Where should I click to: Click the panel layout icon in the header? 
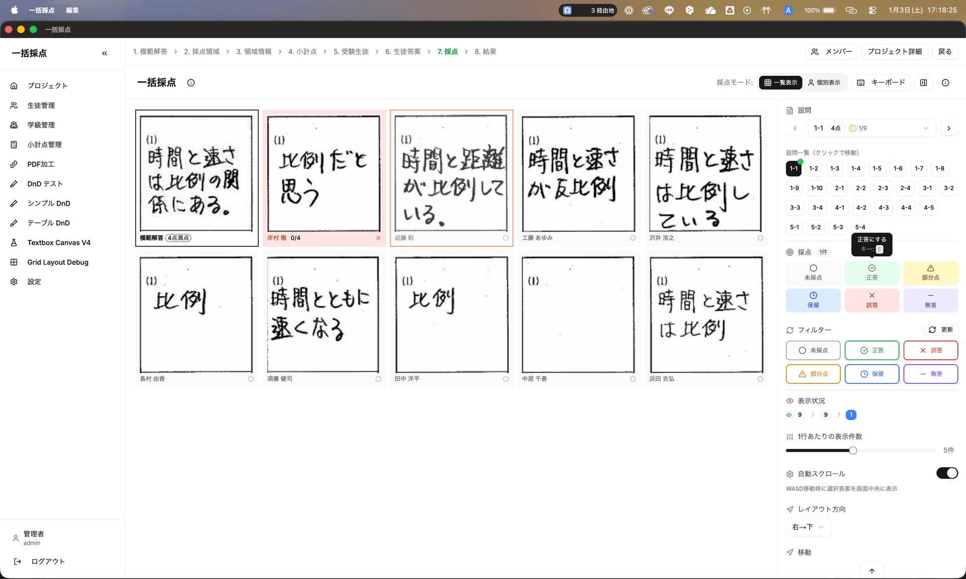[923, 83]
